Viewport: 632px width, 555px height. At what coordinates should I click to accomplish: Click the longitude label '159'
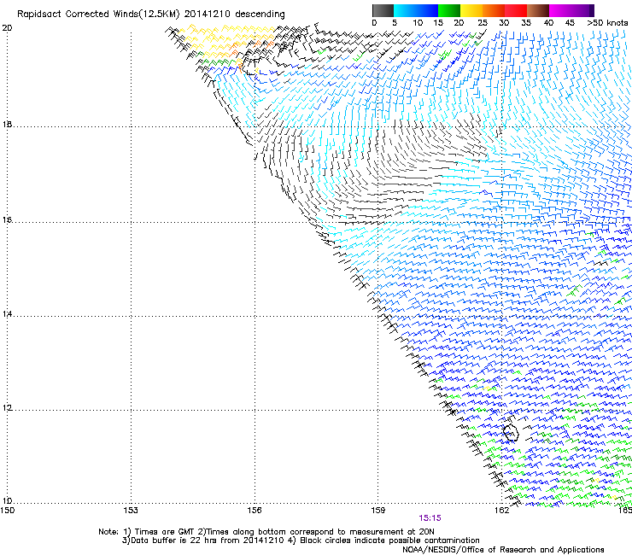377,511
